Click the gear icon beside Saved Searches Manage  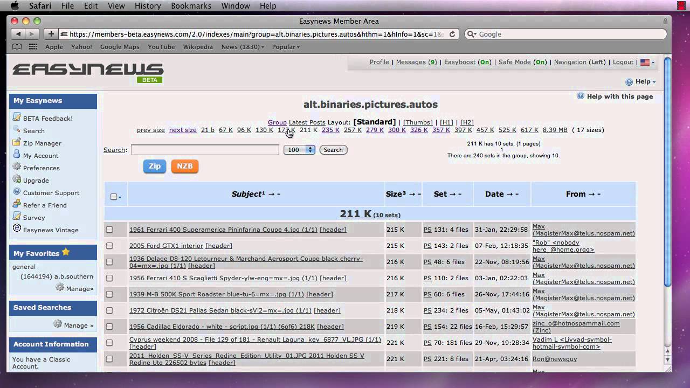(x=58, y=324)
